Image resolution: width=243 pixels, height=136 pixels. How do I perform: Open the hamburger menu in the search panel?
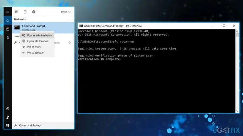[x=8, y=12]
